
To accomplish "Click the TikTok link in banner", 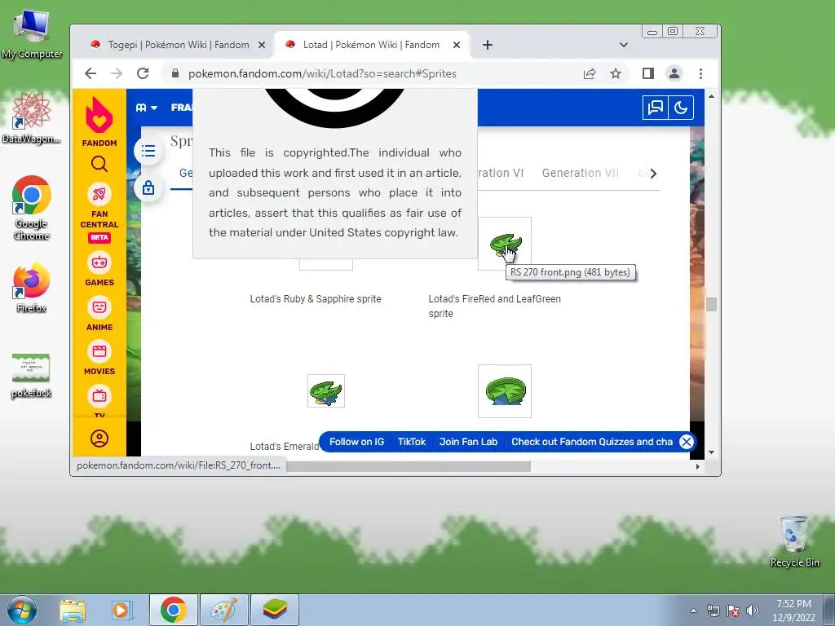I will [412, 442].
